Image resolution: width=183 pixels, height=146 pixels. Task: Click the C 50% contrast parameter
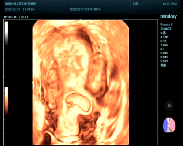pos(164,53)
